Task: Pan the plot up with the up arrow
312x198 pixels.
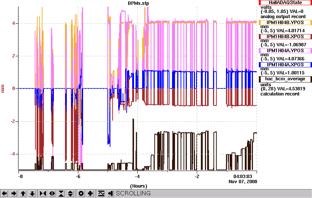Action: pos(23,194)
